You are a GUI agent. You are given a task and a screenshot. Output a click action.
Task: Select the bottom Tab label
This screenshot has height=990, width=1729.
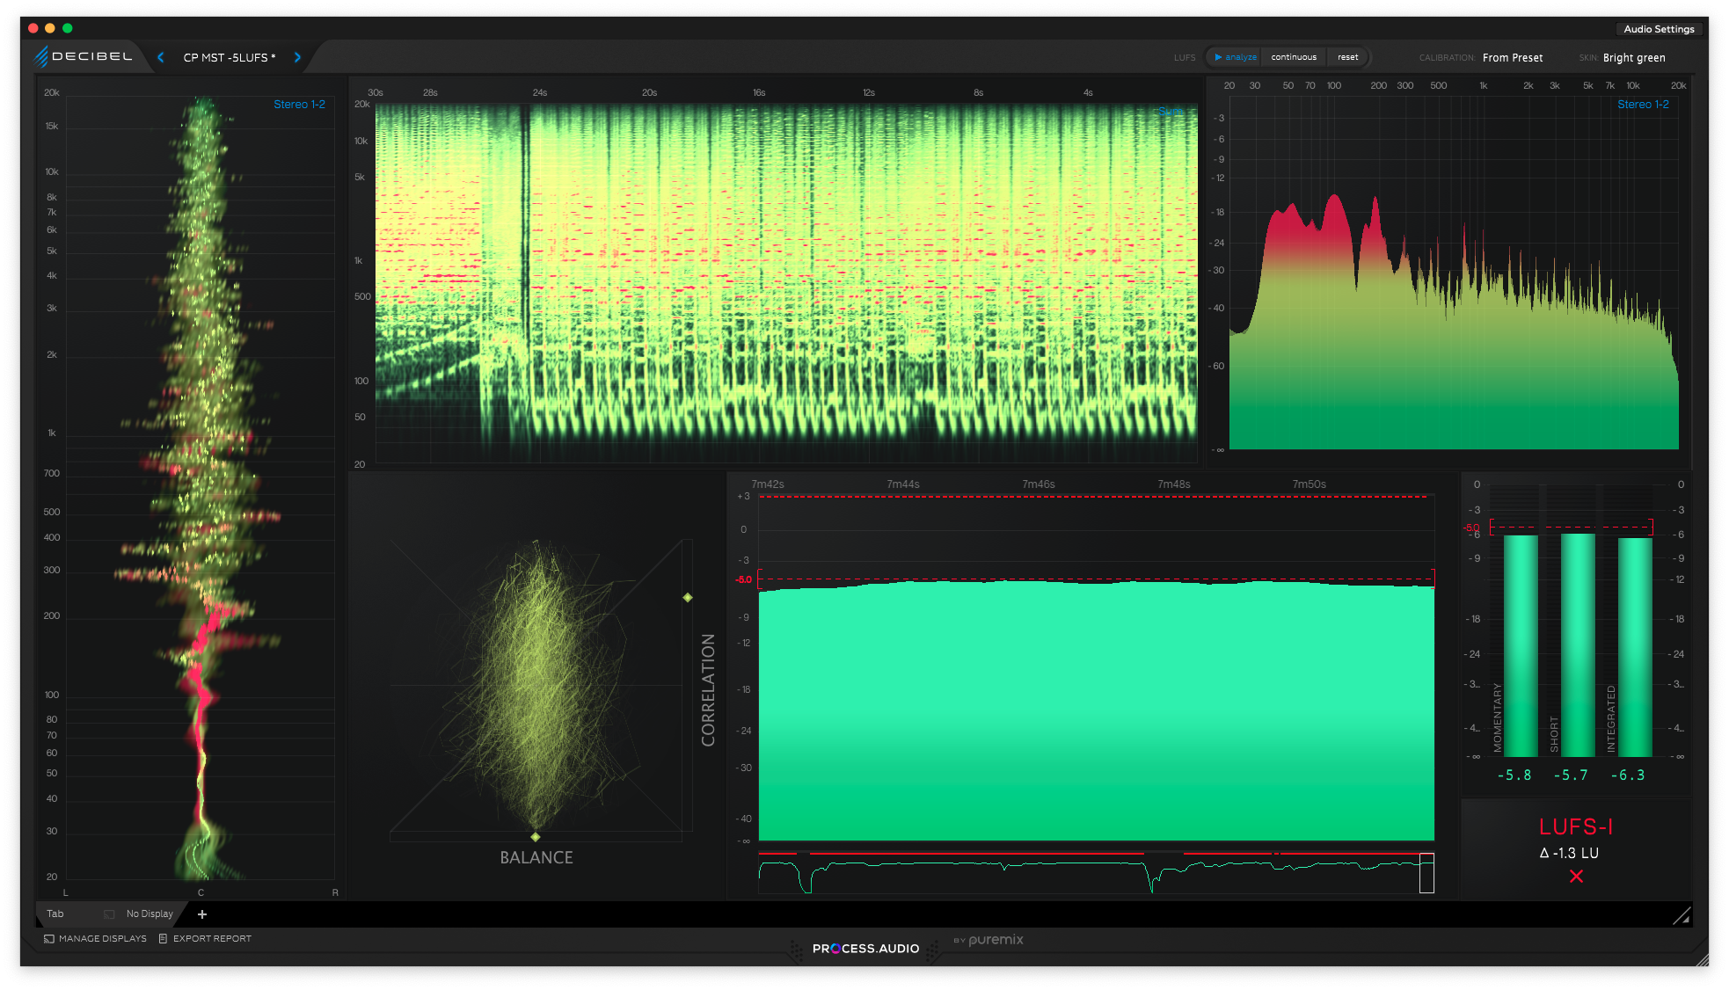(x=55, y=914)
